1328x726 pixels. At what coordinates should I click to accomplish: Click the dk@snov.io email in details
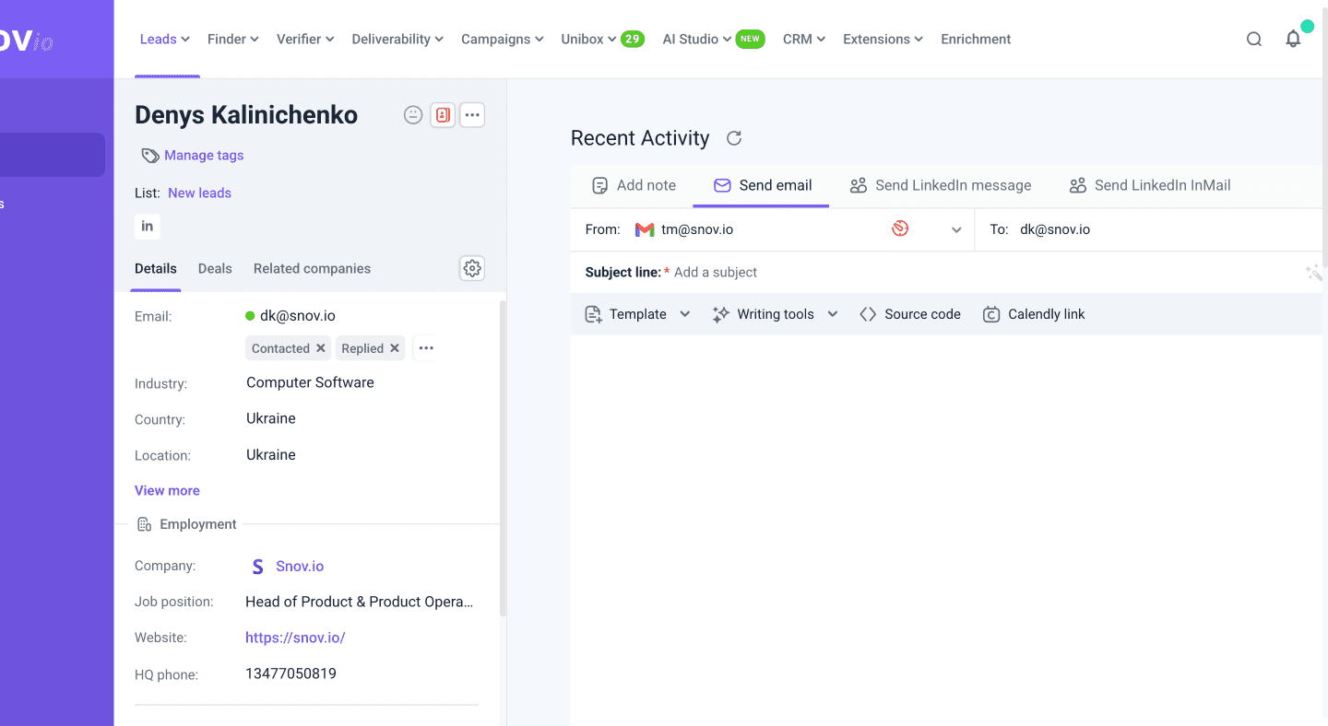pyautogui.click(x=298, y=315)
